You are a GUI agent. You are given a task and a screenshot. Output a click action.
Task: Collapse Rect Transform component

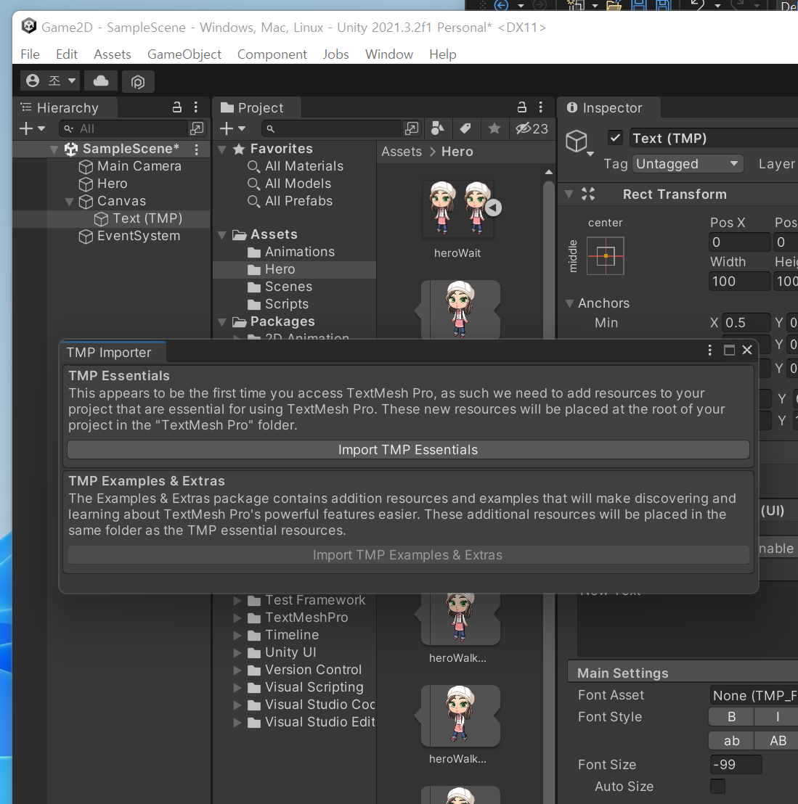569,194
